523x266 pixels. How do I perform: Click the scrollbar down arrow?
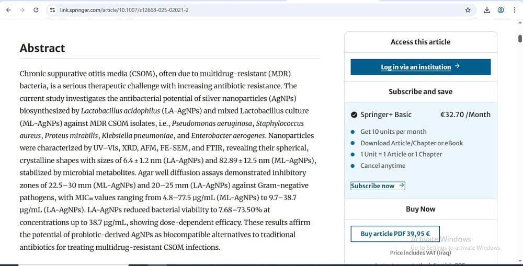coord(520,261)
